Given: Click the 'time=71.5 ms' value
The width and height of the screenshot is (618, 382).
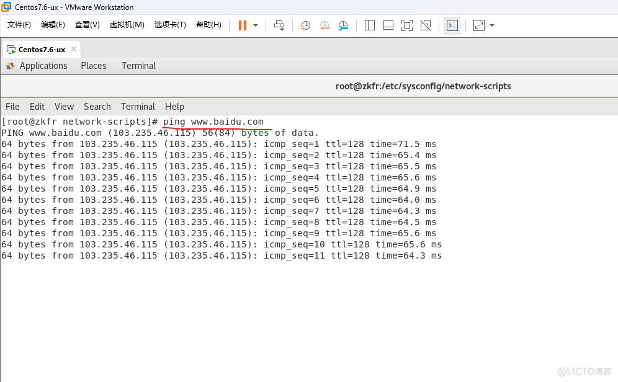Looking at the screenshot, I should coord(403,144).
